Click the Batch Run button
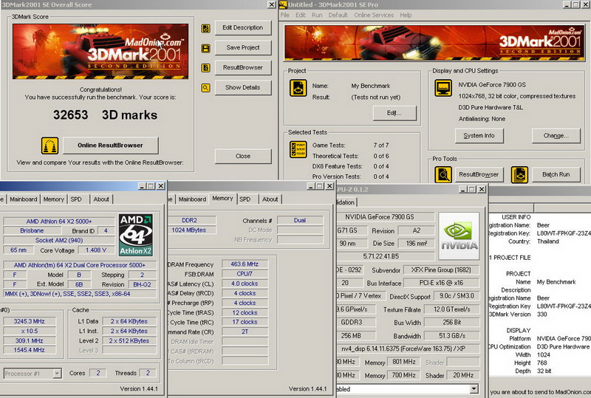The image size is (591, 398). (x=556, y=174)
